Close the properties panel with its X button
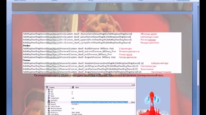Image resolution: width=206 pixels, height=115 pixels. 134,85
